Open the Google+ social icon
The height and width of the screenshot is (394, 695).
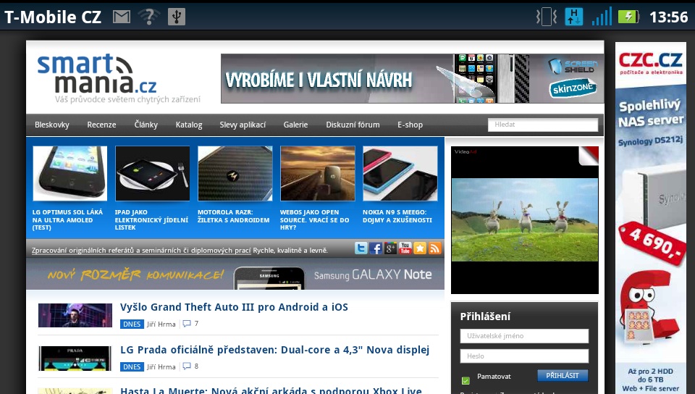point(390,248)
